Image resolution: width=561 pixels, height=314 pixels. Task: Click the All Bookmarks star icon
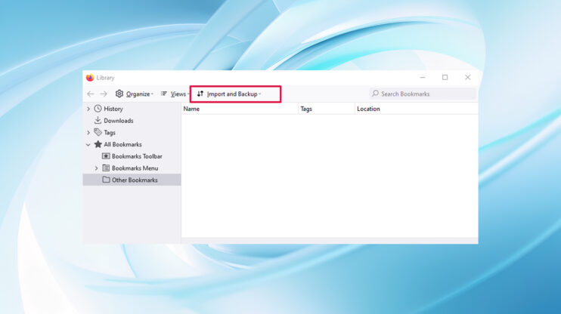(98, 144)
